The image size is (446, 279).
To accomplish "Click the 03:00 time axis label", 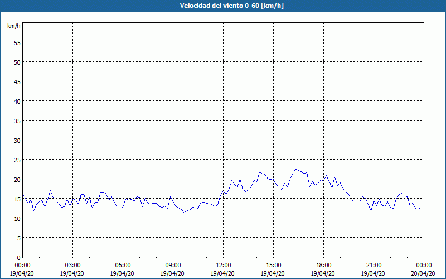I will click(72, 266).
